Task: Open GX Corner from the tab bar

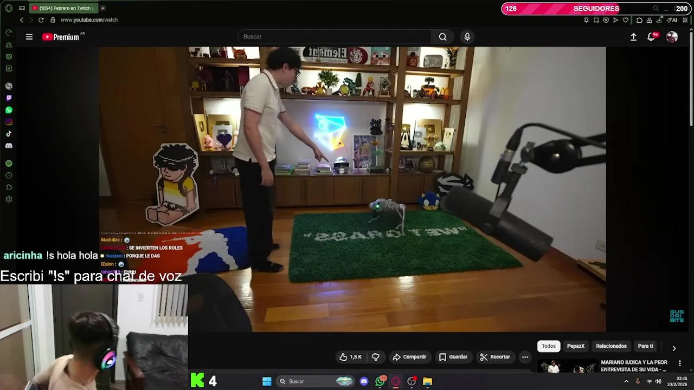Action: (x=22, y=8)
